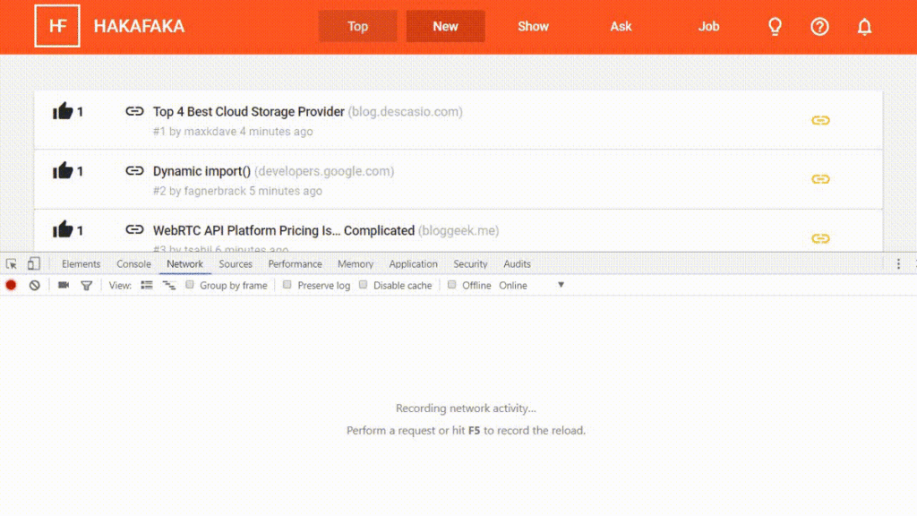Switch to the Console tab in DevTools
This screenshot has width=917, height=516.
[x=133, y=263]
